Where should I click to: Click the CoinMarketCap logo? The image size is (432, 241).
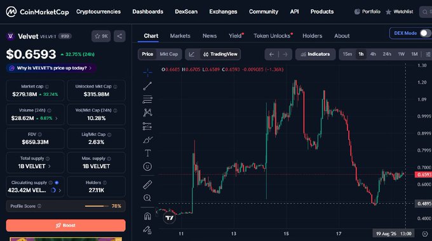[x=37, y=12]
